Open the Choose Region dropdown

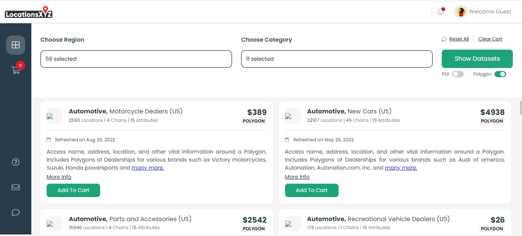[x=136, y=59]
